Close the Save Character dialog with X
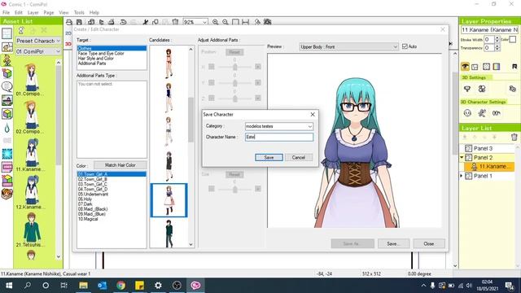The width and height of the screenshot is (521, 293). coord(313,114)
